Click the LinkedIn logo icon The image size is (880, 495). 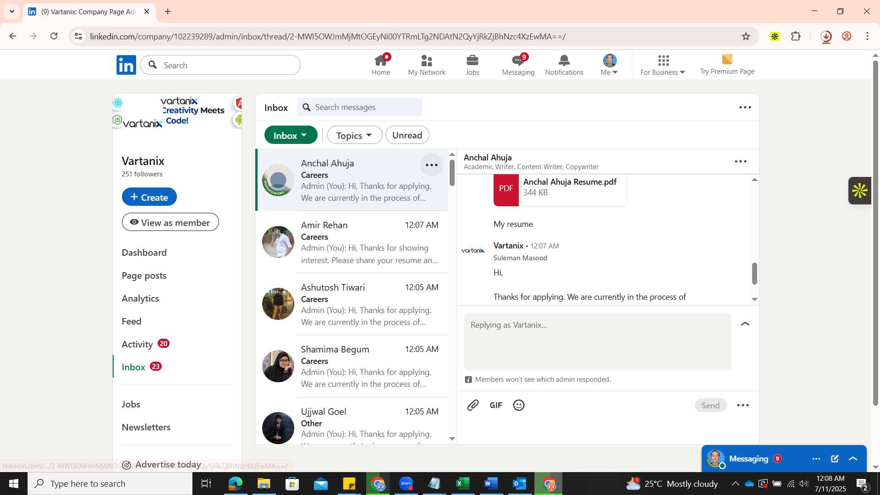(x=126, y=65)
